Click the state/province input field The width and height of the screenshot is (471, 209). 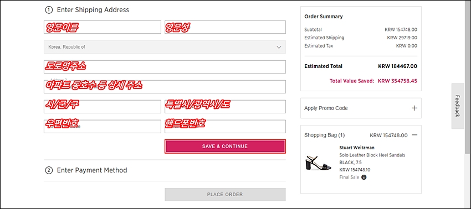225,107
